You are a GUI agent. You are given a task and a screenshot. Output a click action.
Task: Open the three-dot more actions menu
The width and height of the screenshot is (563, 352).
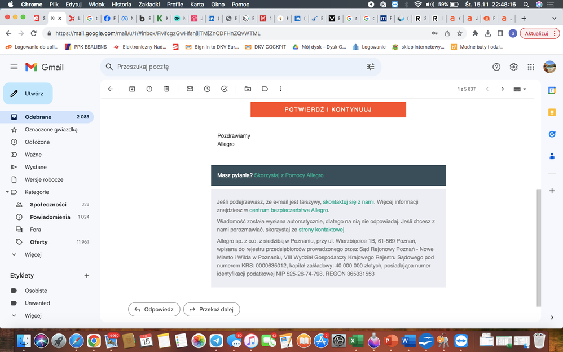tap(281, 89)
